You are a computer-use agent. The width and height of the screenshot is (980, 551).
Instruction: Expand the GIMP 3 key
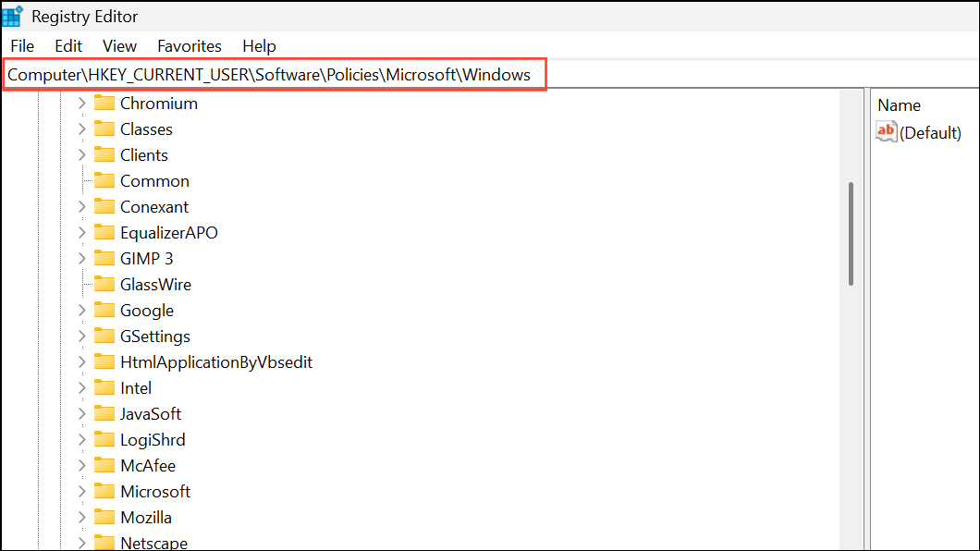coord(82,259)
